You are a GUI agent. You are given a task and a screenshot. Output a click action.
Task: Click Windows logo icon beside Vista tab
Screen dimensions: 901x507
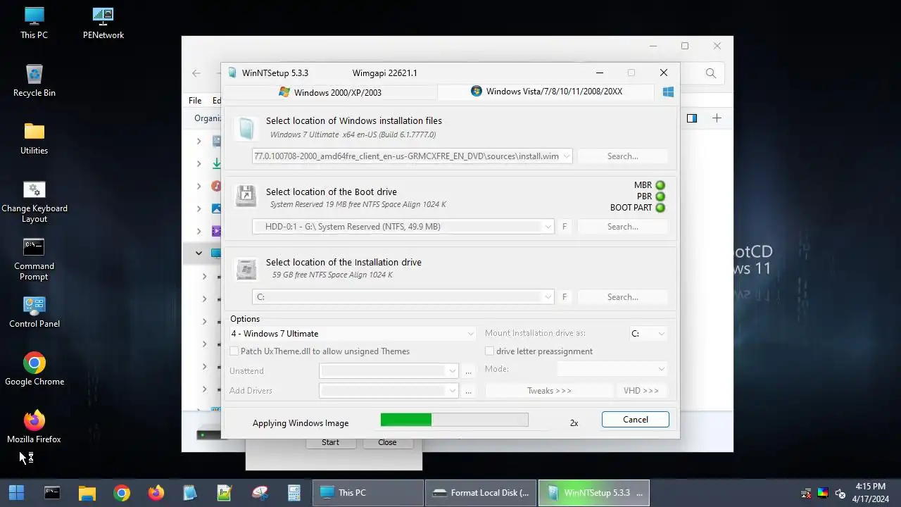[668, 92]
